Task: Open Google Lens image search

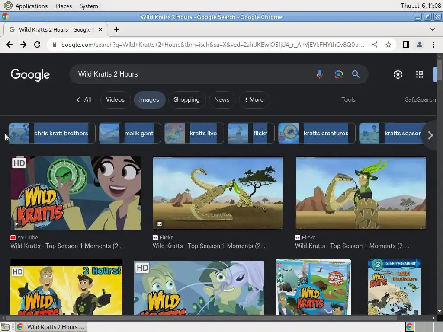Action: (x=338, y=74)
